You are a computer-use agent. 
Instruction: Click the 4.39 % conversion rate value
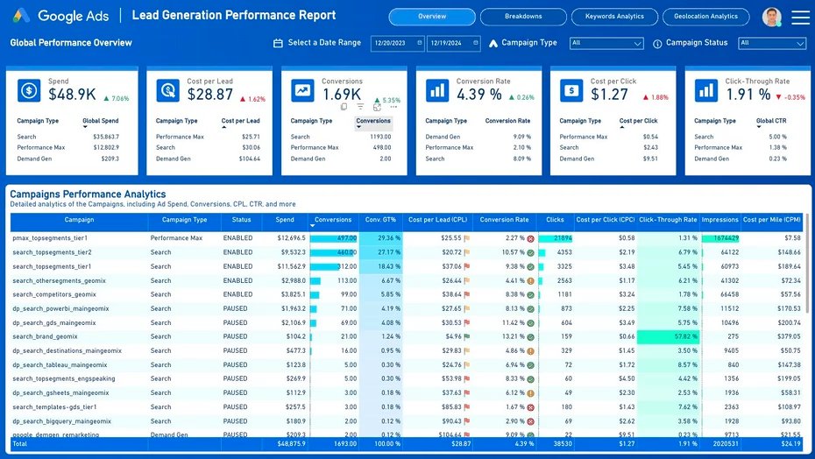(x=479, y=95)
